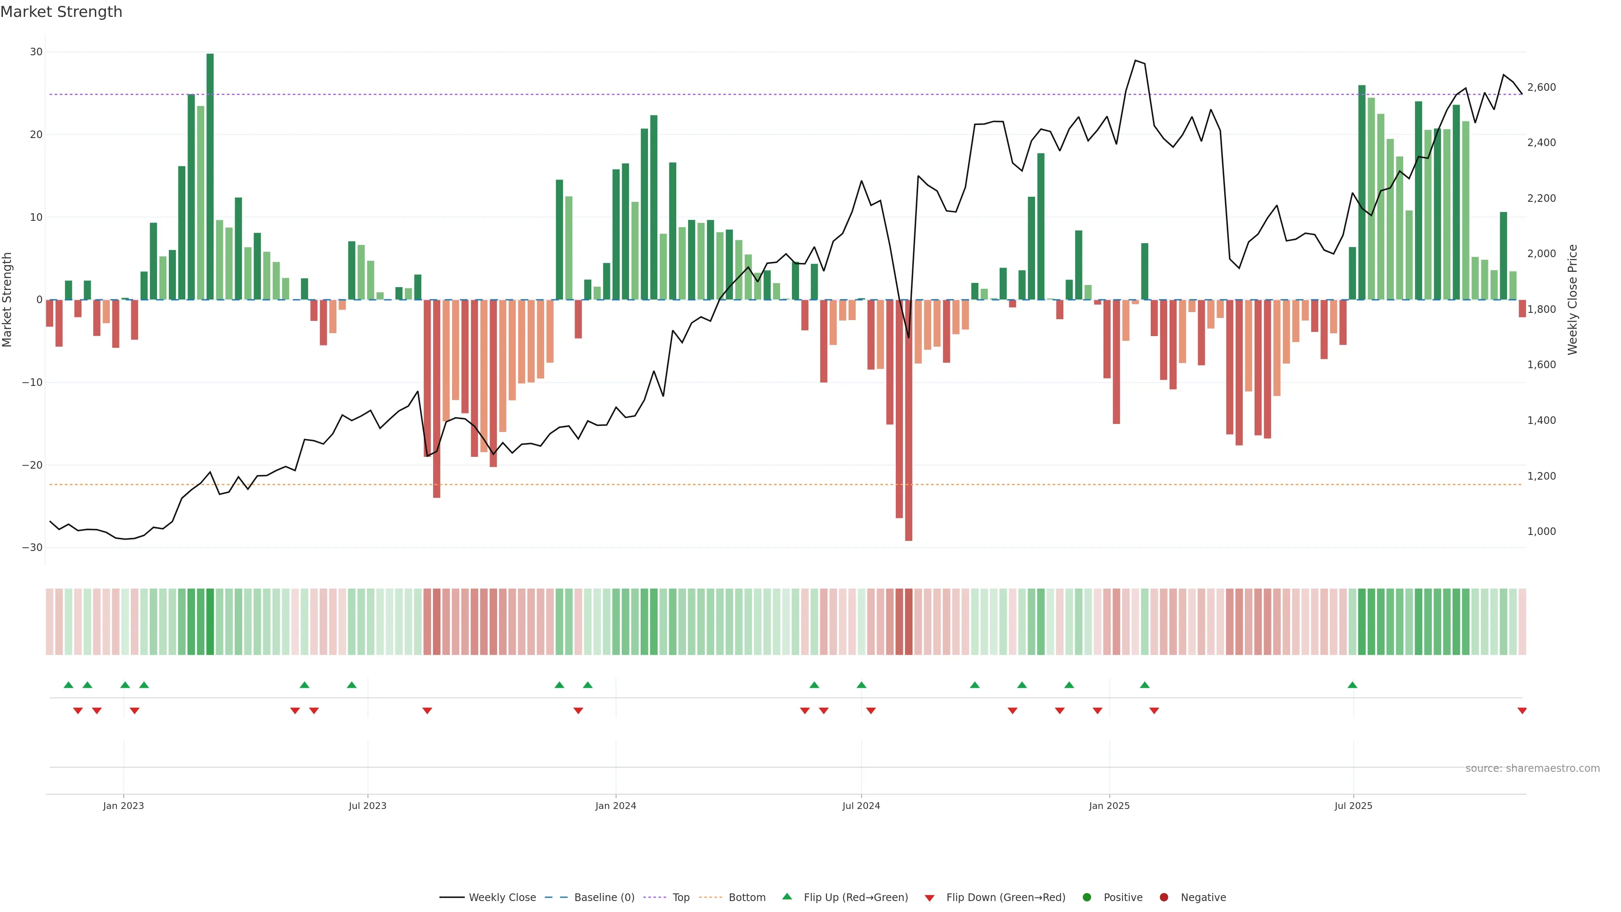Click red triangle icon for Flip Down legend

pos(930,898)
